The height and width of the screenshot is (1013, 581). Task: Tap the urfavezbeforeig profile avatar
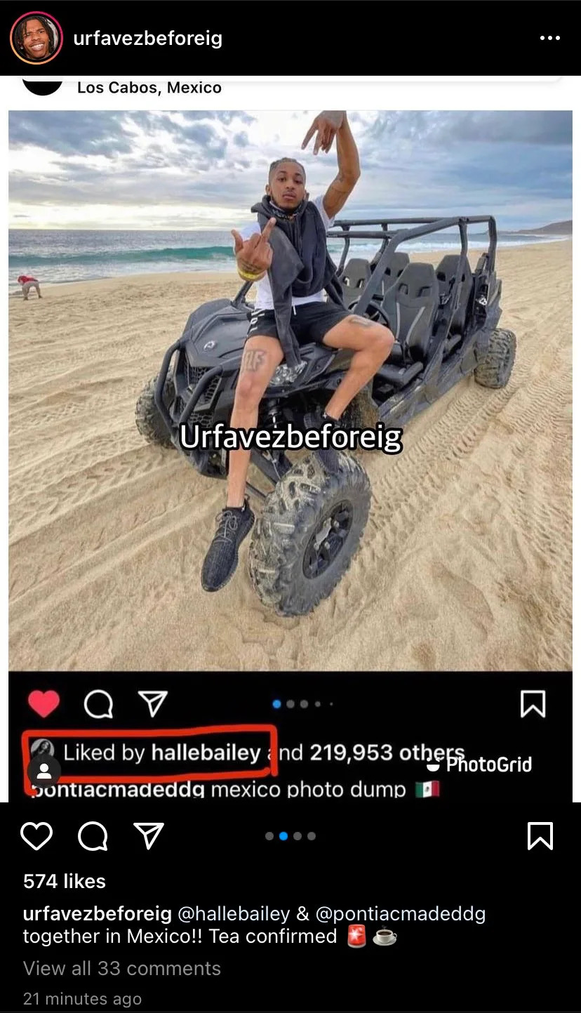click(36, 38)
